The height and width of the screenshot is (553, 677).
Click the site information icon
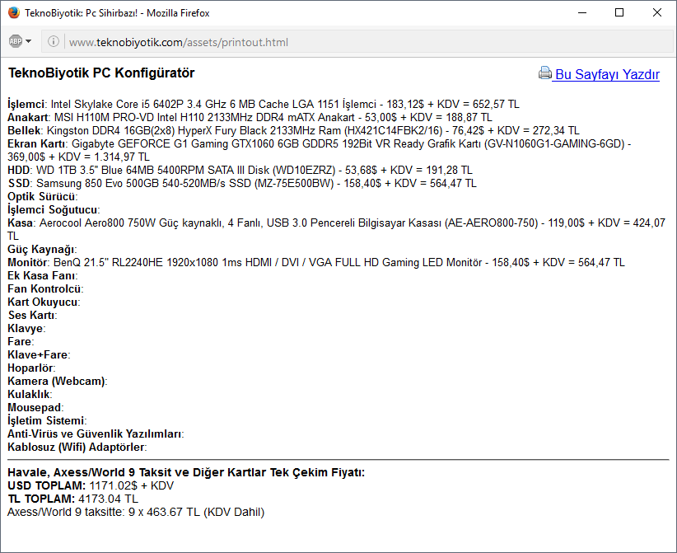pyautogui.click(x=53, y=41)
